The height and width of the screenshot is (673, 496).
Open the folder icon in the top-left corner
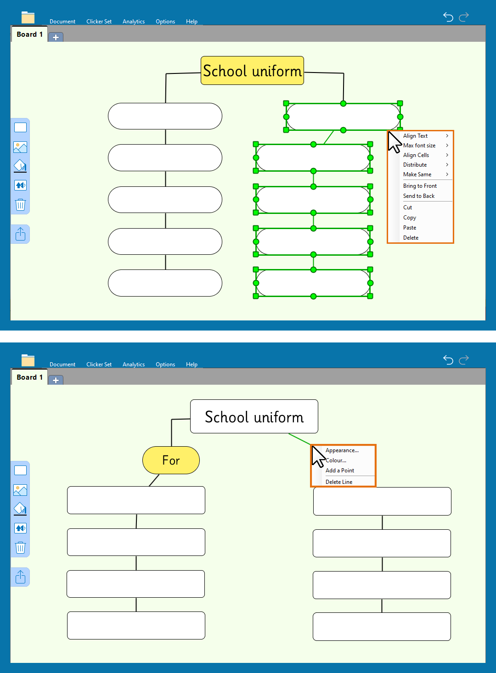(28, 17)
